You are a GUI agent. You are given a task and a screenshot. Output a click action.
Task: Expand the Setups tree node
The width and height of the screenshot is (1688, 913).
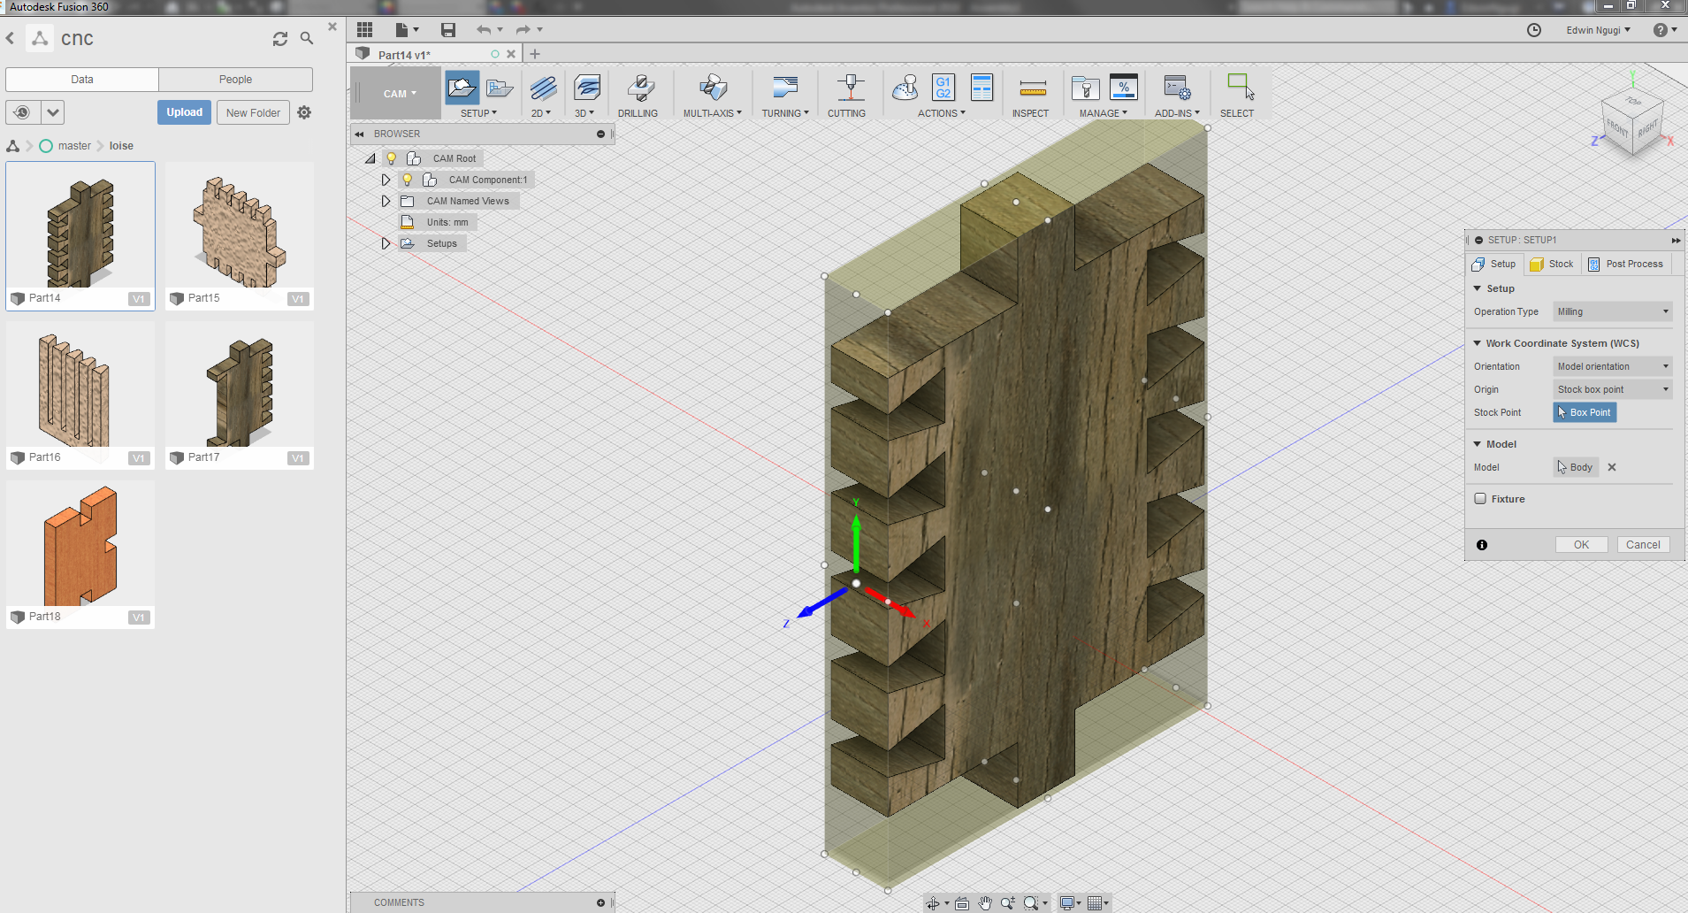pos(386,243)
